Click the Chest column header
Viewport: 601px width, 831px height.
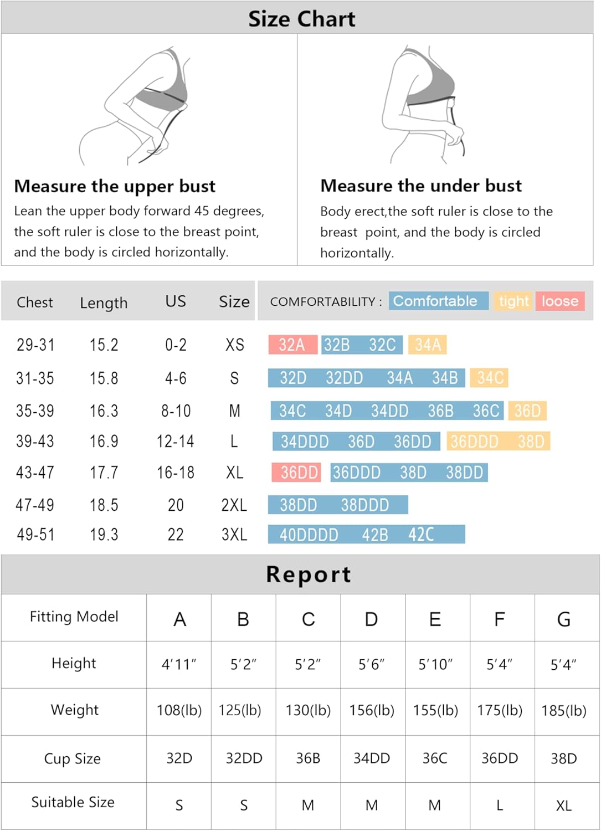[x=35, y=302]
